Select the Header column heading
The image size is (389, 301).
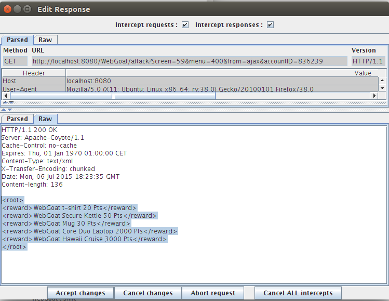click(x=34, y=73)
